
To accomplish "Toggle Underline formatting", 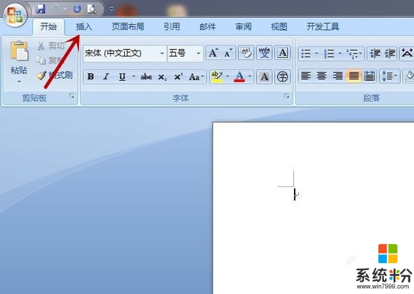I will click(122, 77).
